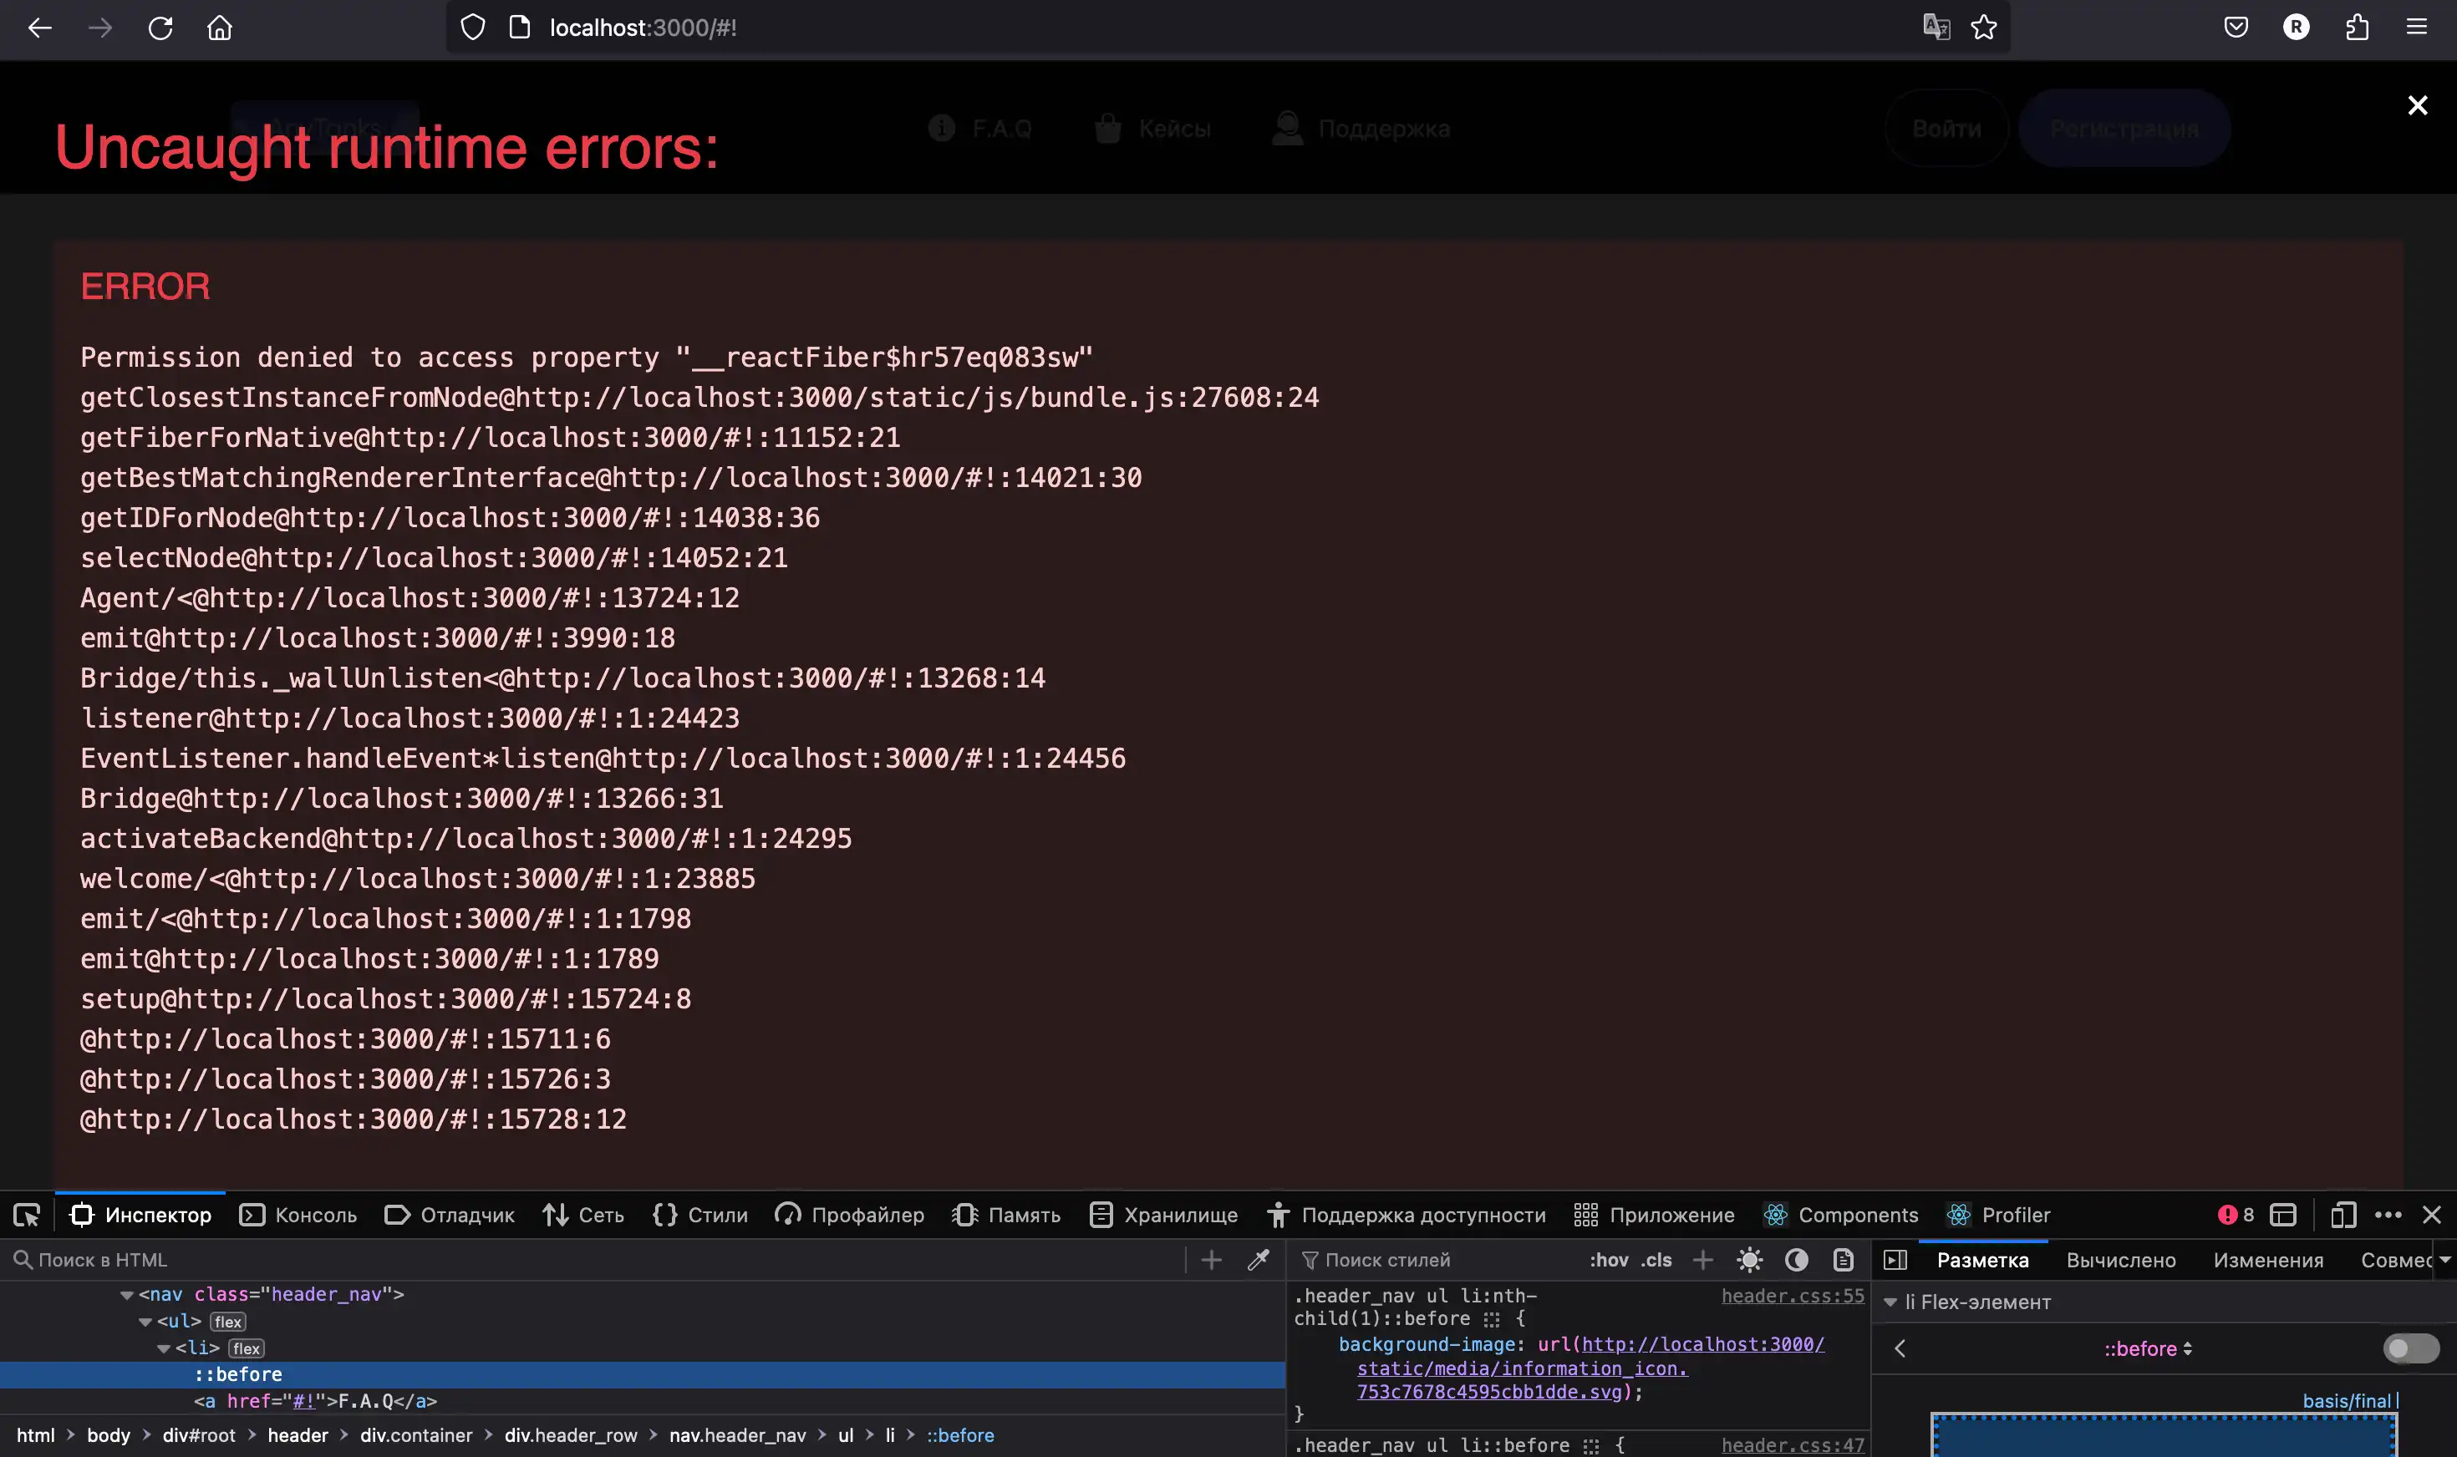Open the header.css:55 source link

[1792, 1296]
